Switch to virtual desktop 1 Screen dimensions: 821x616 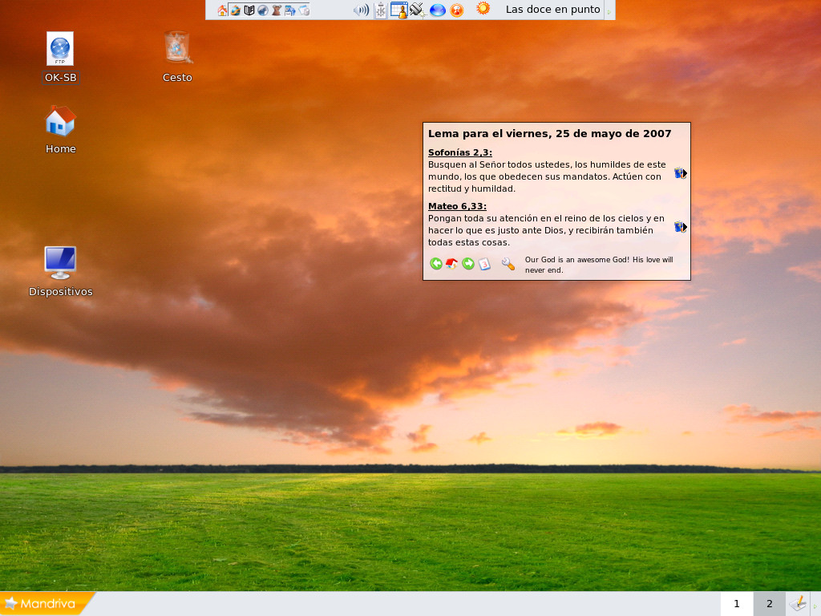pyautogui.click(x=737, y=604)
